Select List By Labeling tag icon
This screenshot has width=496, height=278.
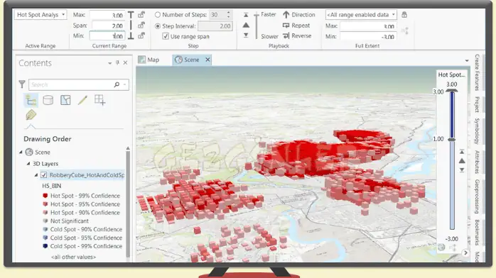coord(31,115)
